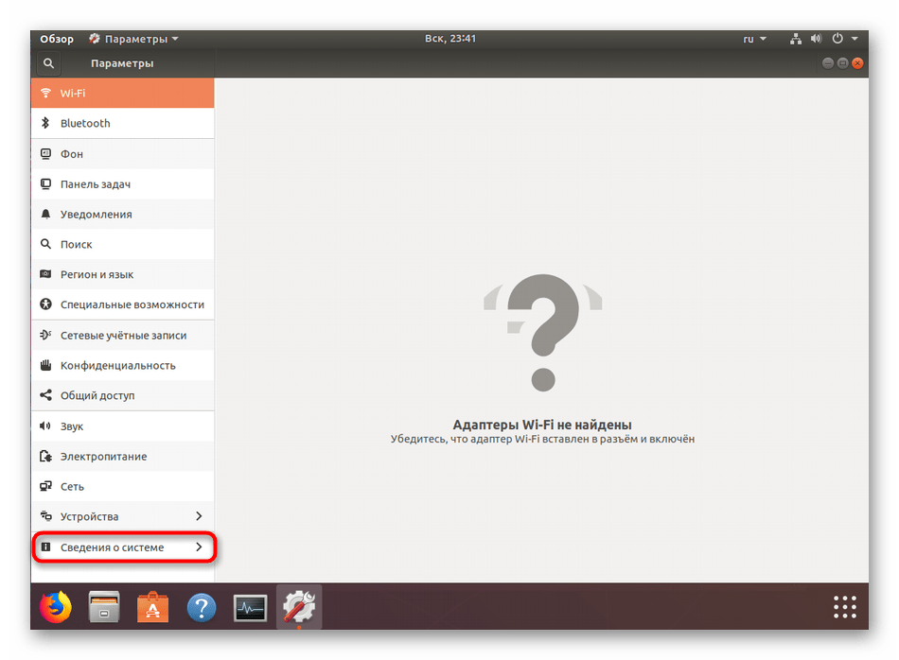Click the clock showing Вск, 23:41
899x660 pixels.
(x=449, y=39)
